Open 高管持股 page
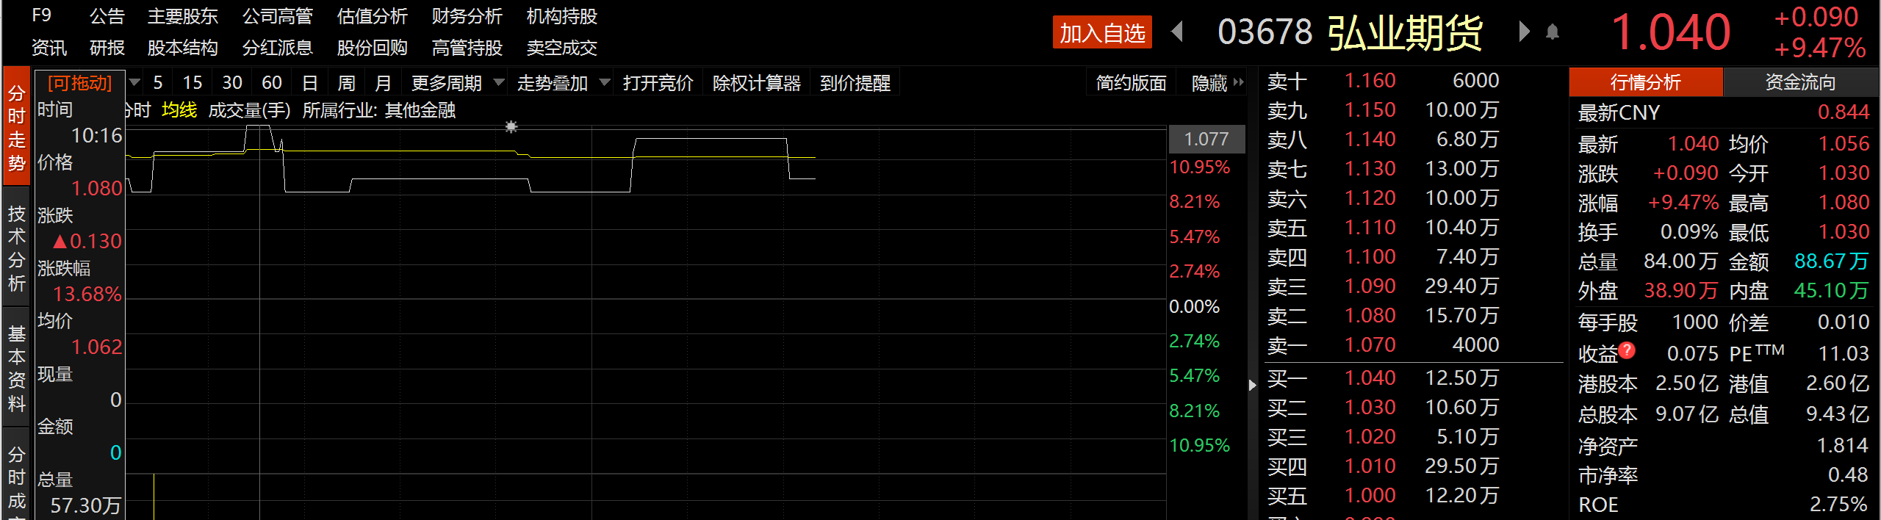 467,48
